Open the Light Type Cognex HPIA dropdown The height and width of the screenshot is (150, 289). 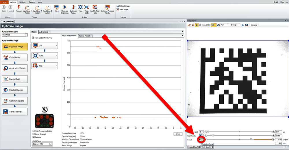point(51,144)
